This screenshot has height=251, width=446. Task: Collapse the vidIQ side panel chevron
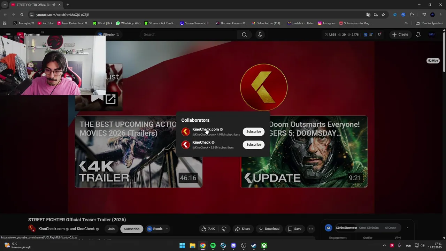tap(407, 228)
